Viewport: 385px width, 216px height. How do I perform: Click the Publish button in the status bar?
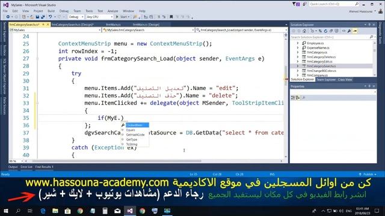click(x=368, y=175)
